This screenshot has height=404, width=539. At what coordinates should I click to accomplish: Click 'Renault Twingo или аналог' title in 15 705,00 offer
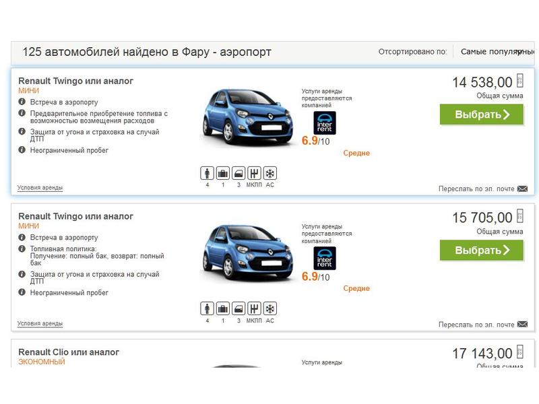click(75, 216)
